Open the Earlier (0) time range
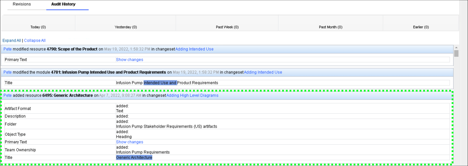Image resolution: width=468 pixels, height=166 pixels. [421, 27]
